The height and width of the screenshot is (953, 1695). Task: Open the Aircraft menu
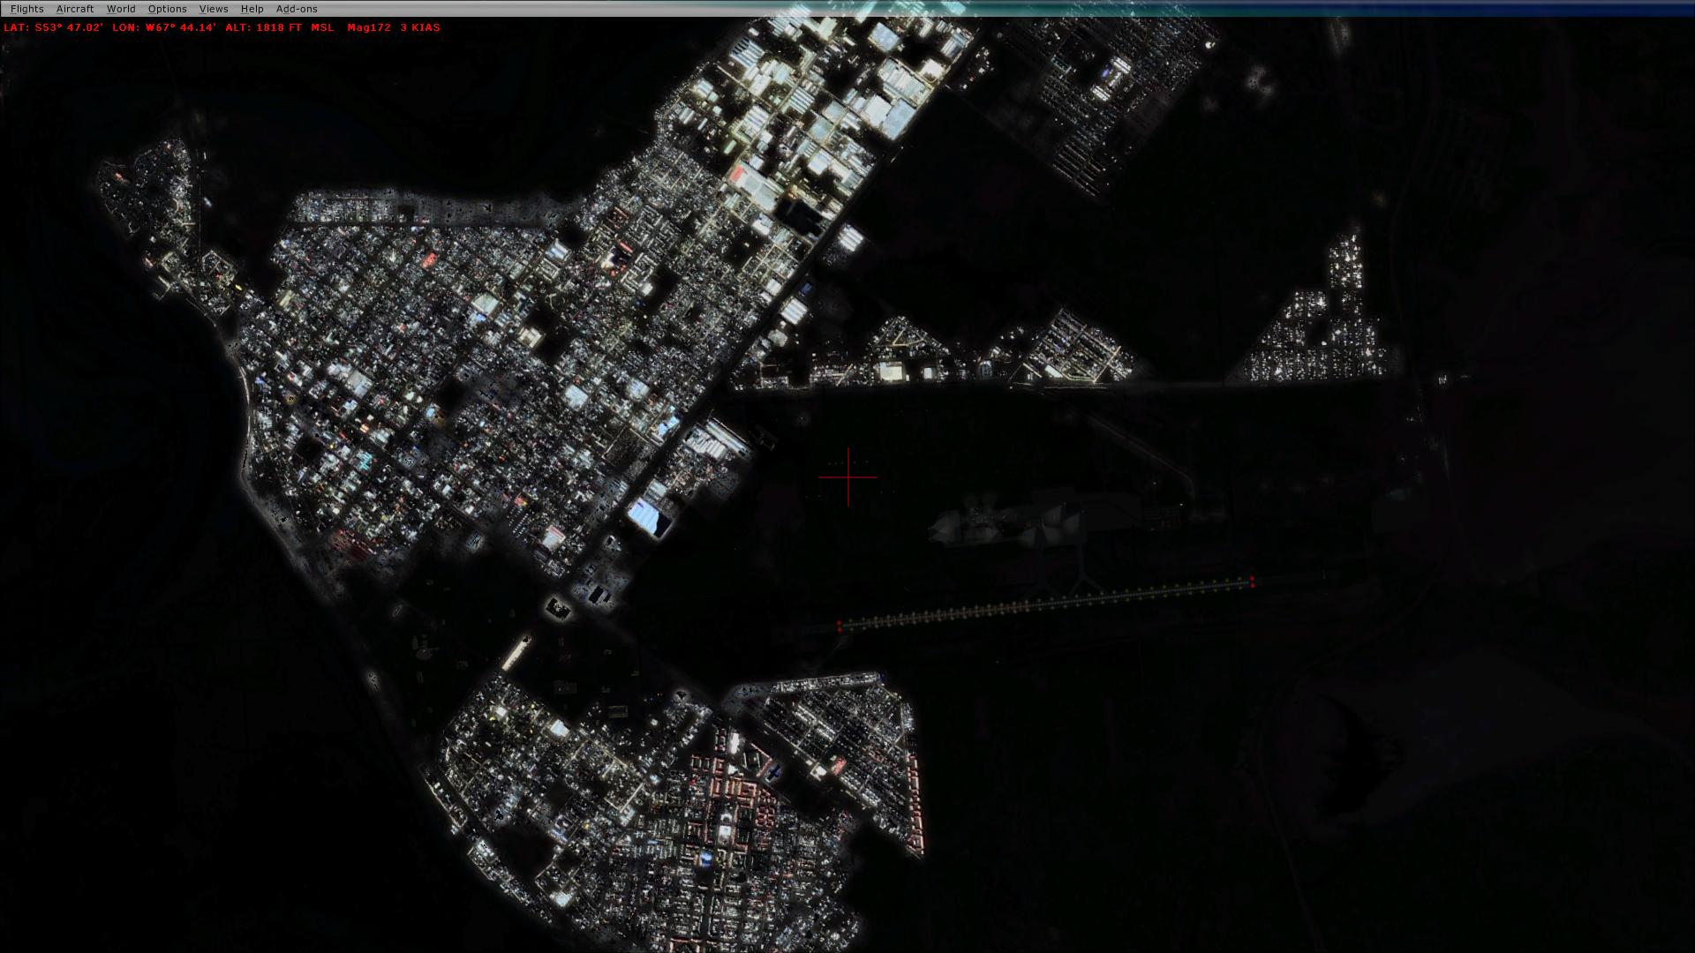pos(75,9)
